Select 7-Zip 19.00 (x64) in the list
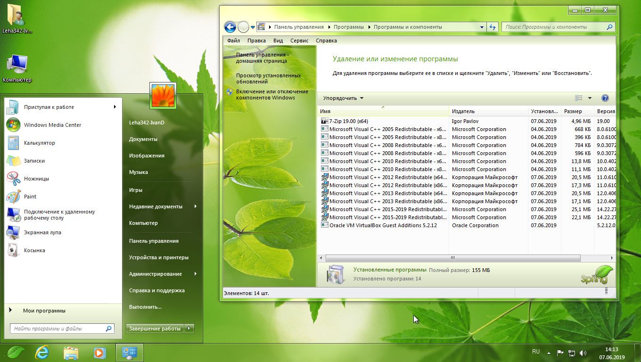 468,121
